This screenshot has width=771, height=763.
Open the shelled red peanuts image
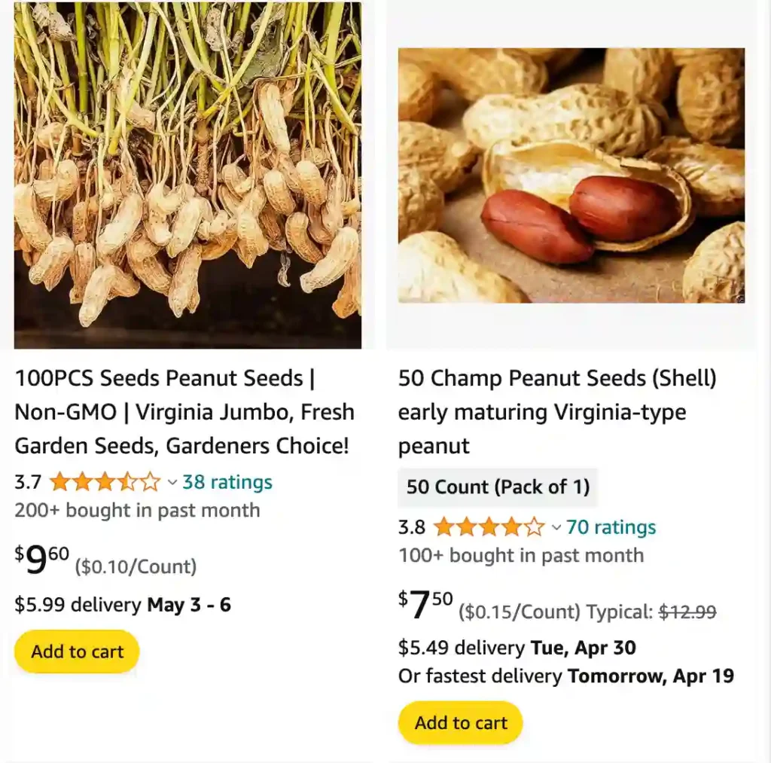(571, 175)
